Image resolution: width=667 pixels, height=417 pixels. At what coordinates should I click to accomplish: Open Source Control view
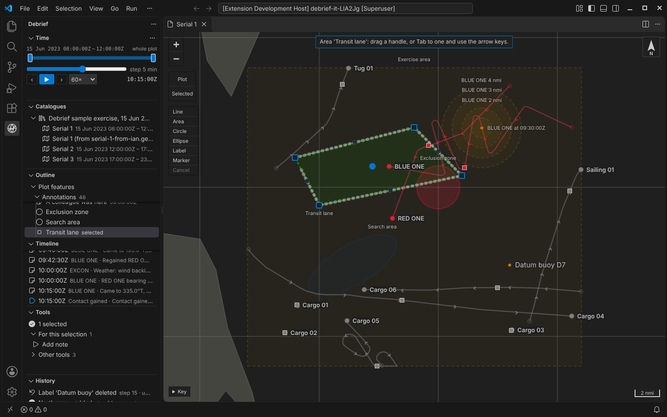click(12, 67)
